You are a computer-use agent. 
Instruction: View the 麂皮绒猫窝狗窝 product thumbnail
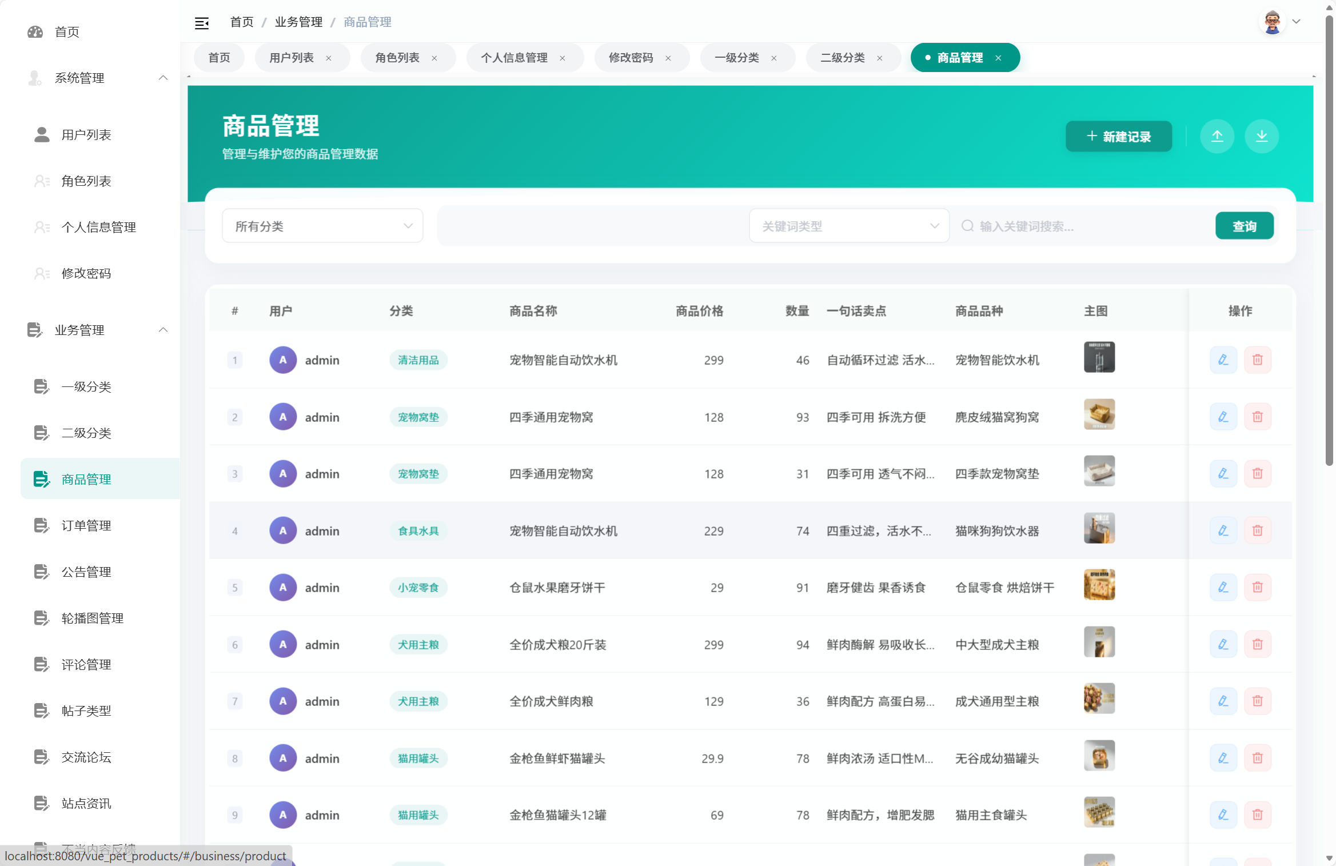click(x=1099, y=414)
